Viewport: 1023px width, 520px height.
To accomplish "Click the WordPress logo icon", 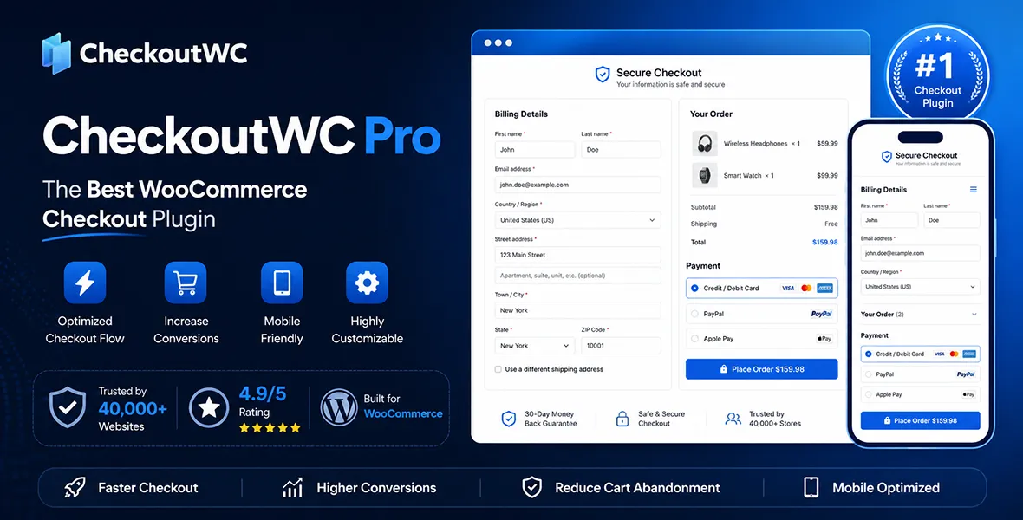I will tap(339, 408).
